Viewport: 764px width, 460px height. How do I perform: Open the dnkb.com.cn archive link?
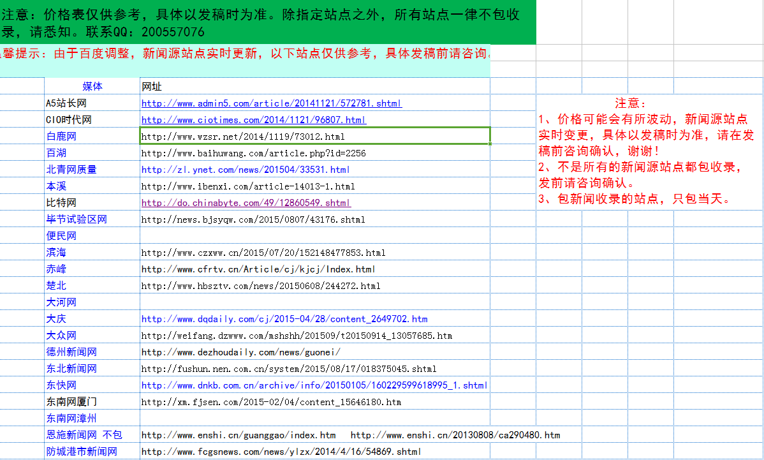[x=314, y=385]
